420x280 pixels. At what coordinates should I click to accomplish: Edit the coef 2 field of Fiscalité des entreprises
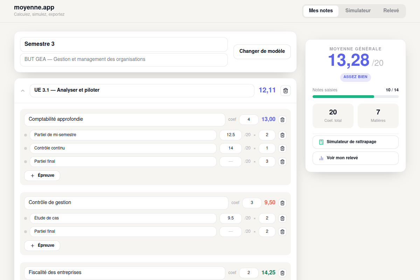click(x=249, y=273)
